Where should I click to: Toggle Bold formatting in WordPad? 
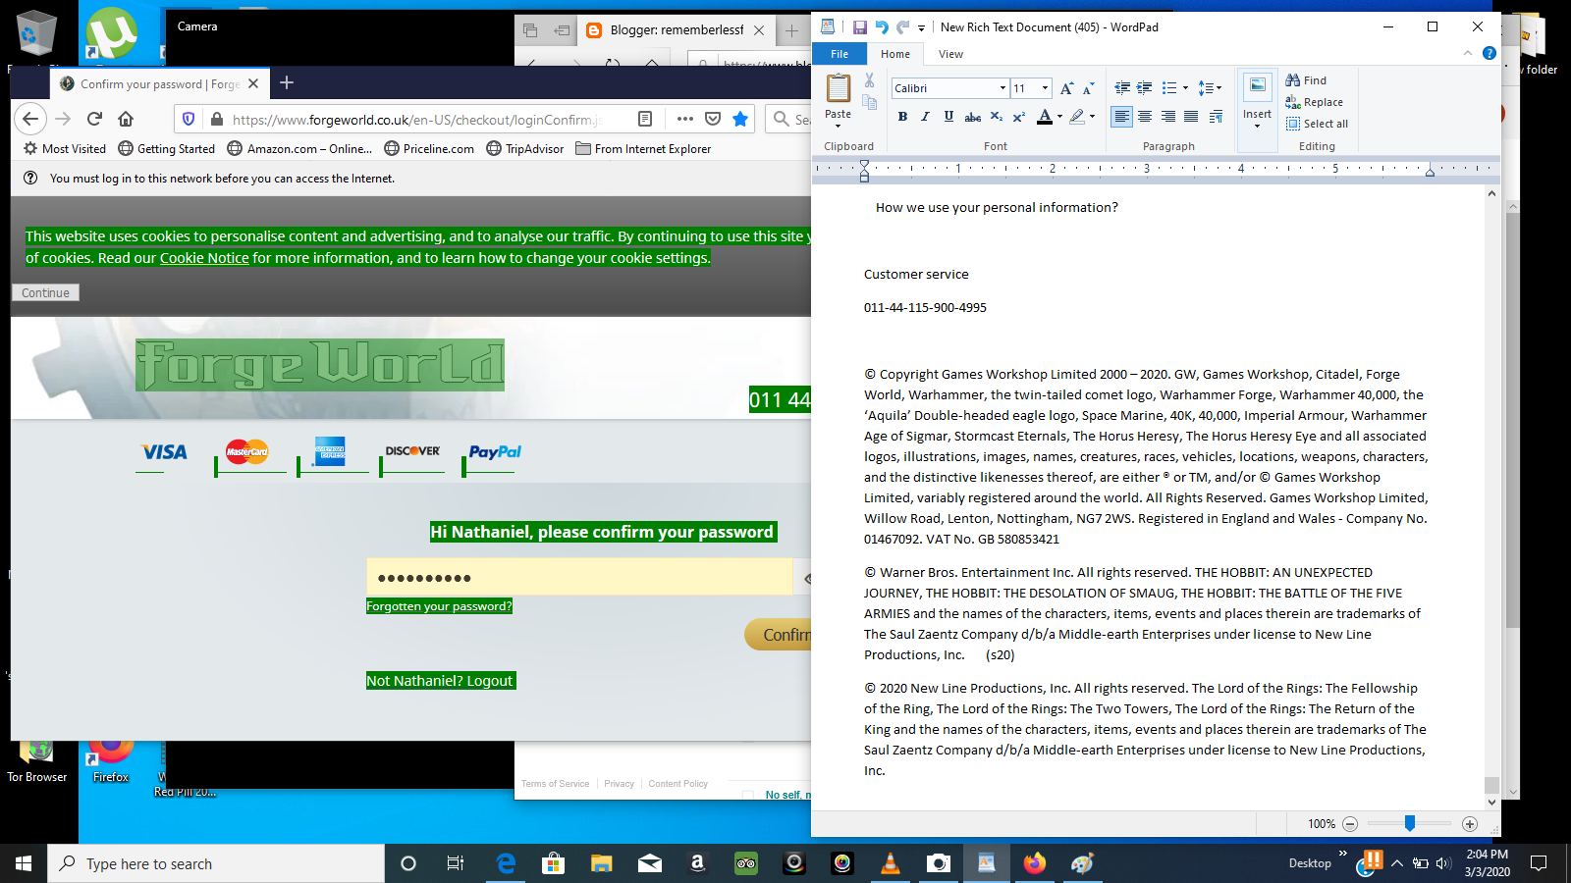pos(902,117)
